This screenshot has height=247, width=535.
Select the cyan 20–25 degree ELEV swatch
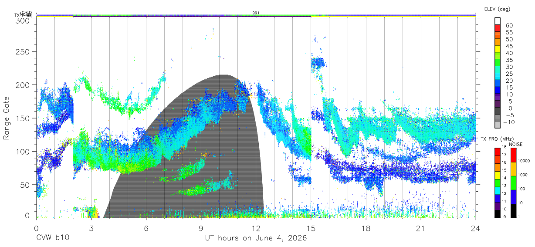[x=498, y=77]
